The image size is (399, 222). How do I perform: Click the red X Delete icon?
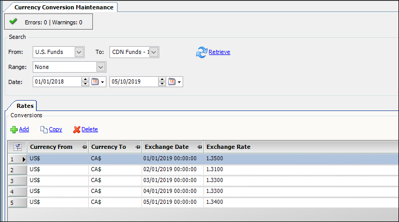coord(77,130)
